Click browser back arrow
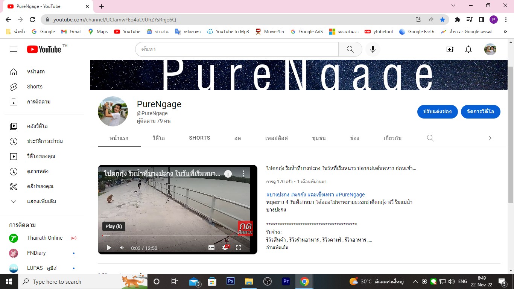514x289 pixels. pyautogui.click(x=8, y=20)
